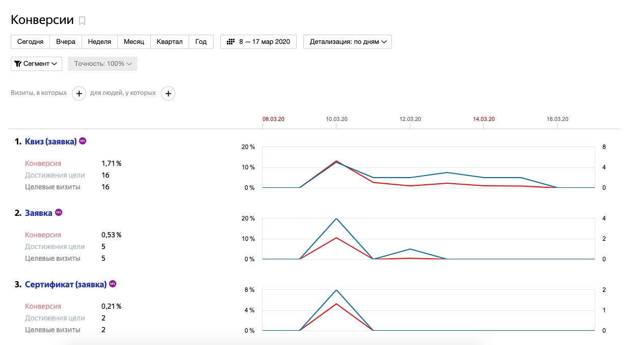Open the Квиз (заявка) goal link
Image resolution: width=630 pixels, height=345 pixels.
click(50, 141)
